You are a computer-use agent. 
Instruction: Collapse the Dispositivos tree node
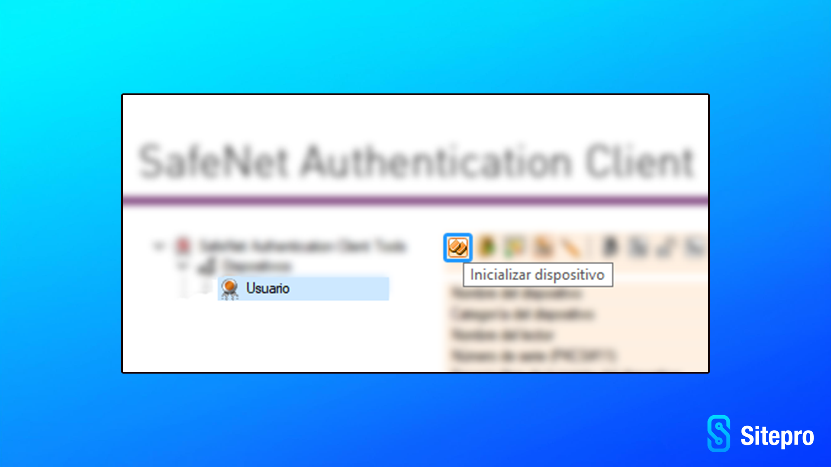[x=182, y=265]
